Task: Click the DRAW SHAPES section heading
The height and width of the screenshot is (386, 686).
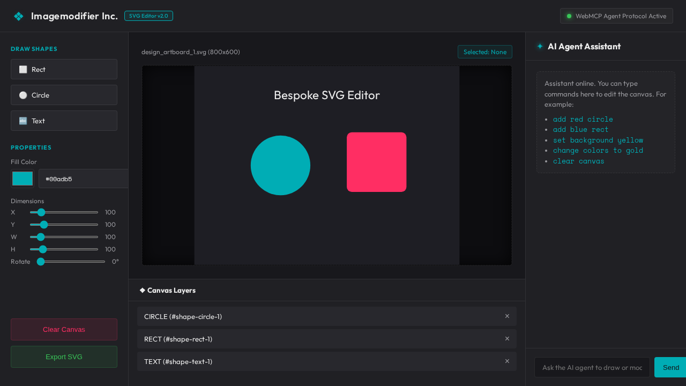Action: [x=34, y=49]
